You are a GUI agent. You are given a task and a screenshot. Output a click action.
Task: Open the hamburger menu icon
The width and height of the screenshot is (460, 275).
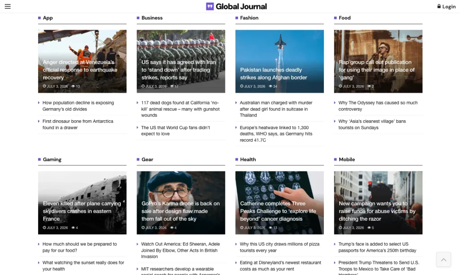pos(8,6)
